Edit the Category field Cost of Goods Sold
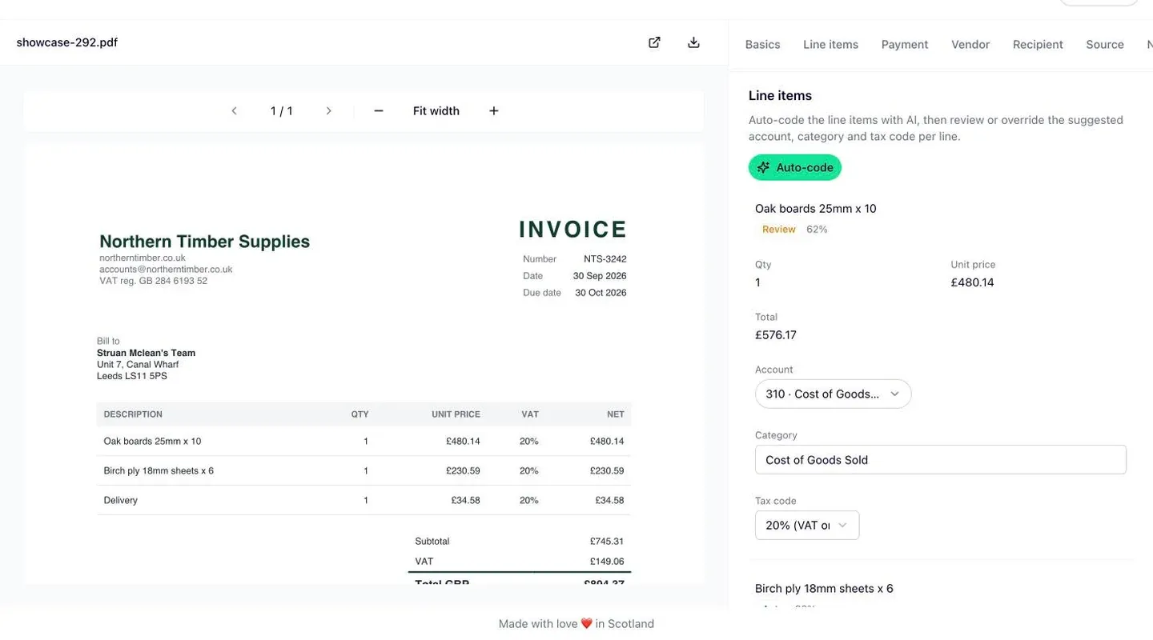The height and width of the screenshot is (640, 1153). (x=941, y=459)
